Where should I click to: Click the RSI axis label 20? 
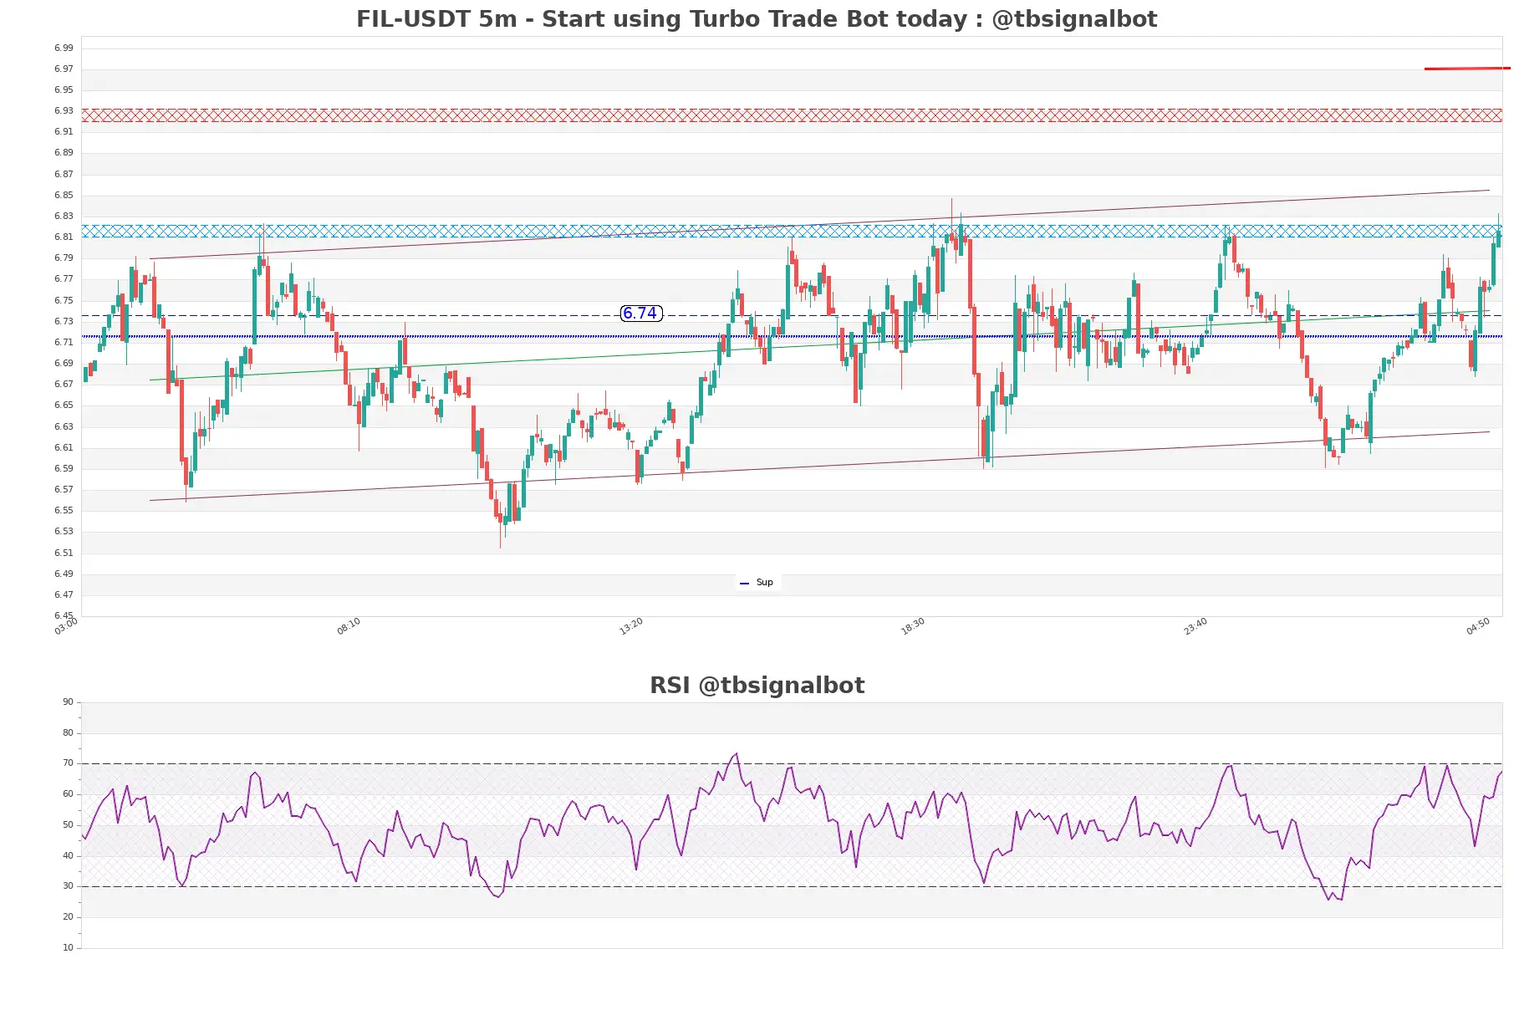(x=68, y=917)
